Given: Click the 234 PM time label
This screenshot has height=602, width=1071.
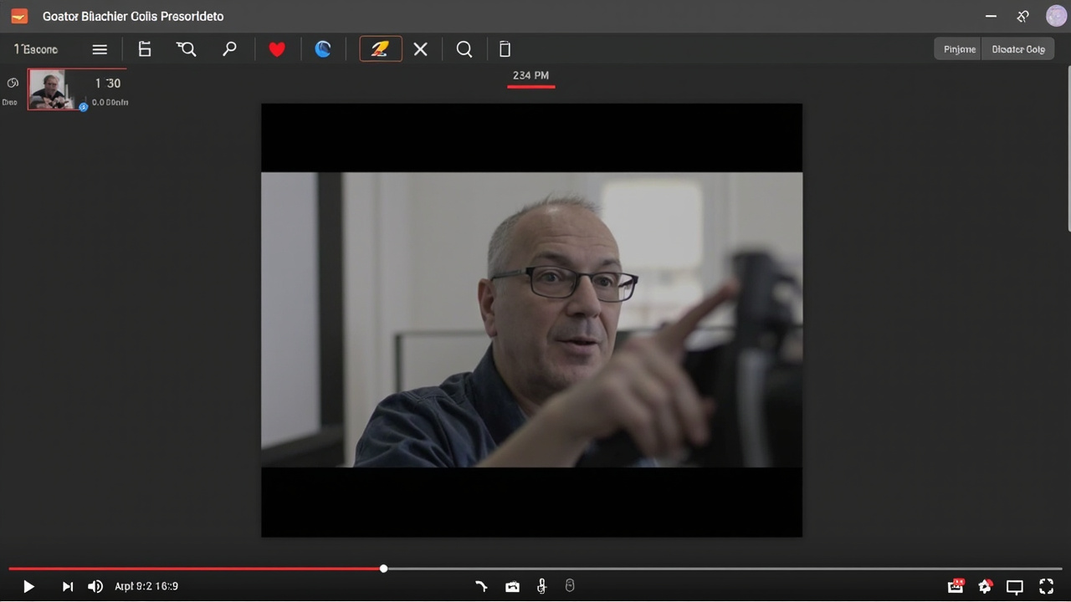Looking at the screenshot, I should pyautogui.click(x=530, y=75).
